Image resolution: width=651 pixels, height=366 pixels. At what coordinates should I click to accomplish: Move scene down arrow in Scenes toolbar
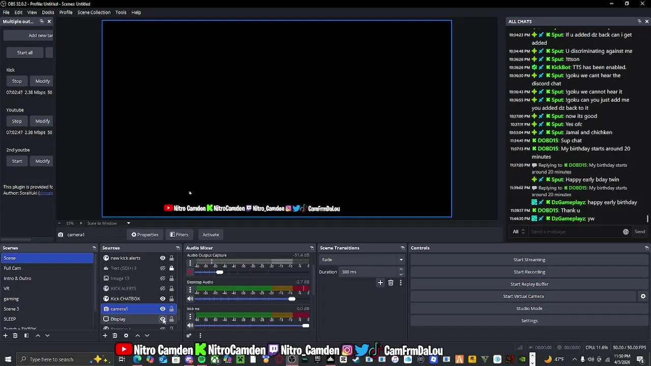pyautogui.click(x=47, y=335)
